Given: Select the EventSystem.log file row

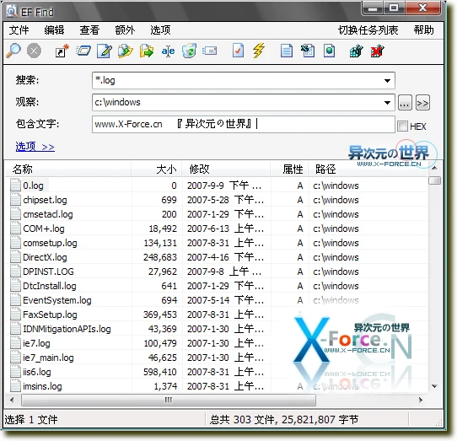Looking at the screenshot, I should pos(217,300).
